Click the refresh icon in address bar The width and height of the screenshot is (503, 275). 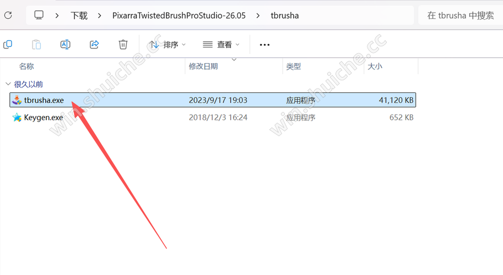coord(8,15)
